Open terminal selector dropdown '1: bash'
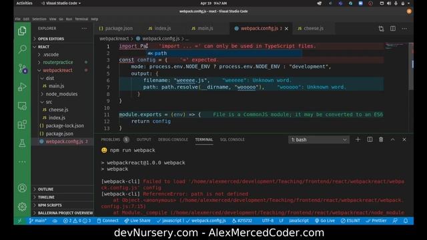The image size is (427, 240). 319,139
